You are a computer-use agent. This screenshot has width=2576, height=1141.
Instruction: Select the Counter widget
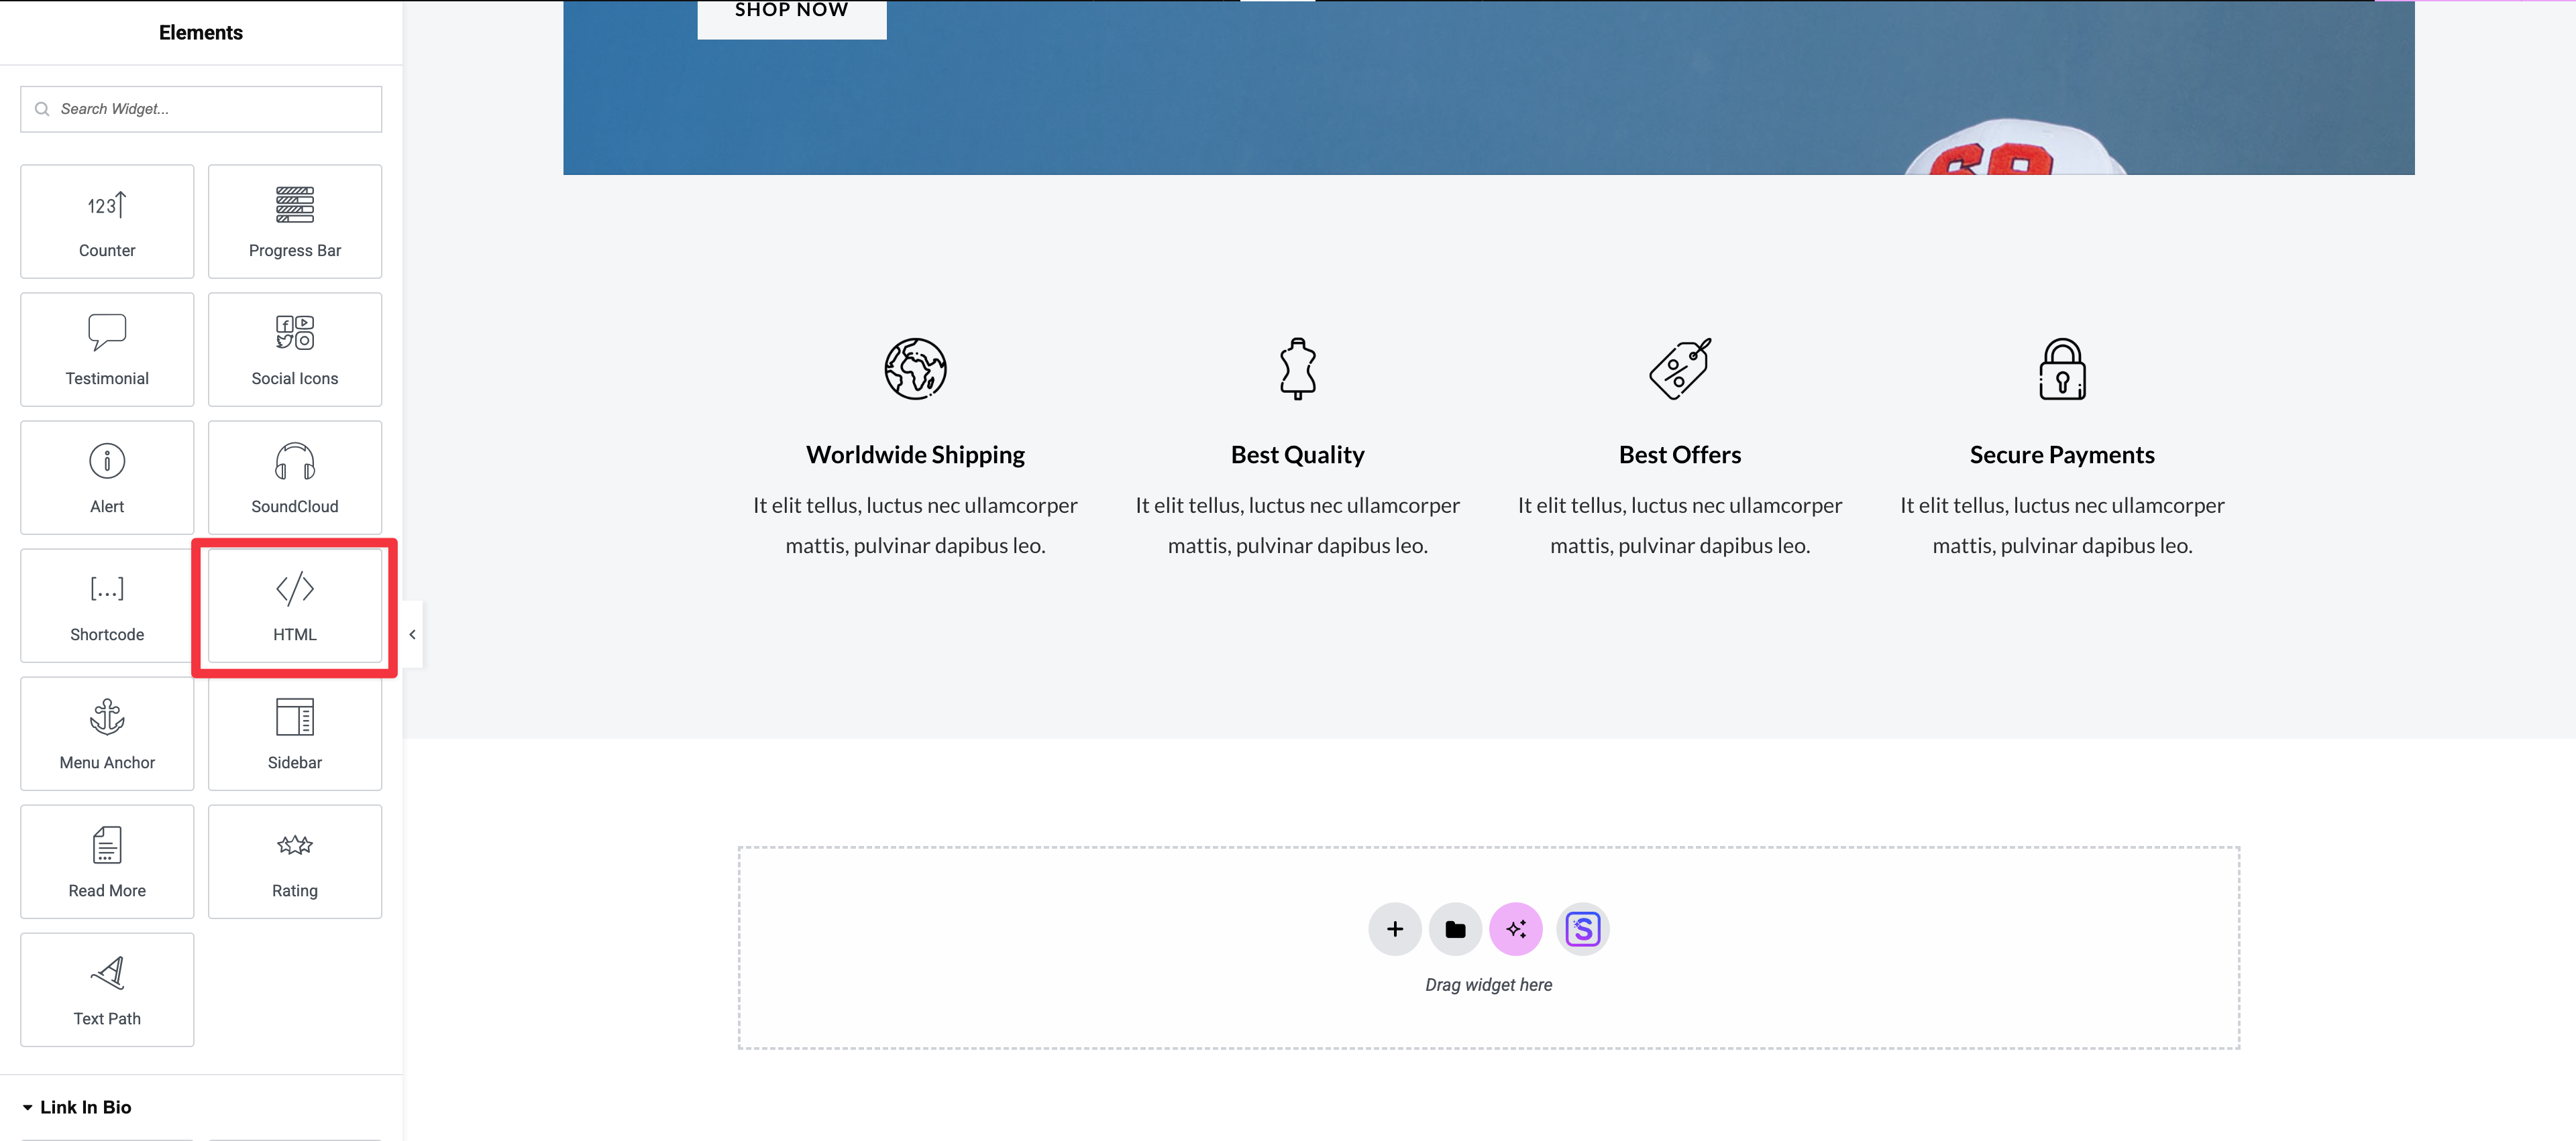click(107, 221)
